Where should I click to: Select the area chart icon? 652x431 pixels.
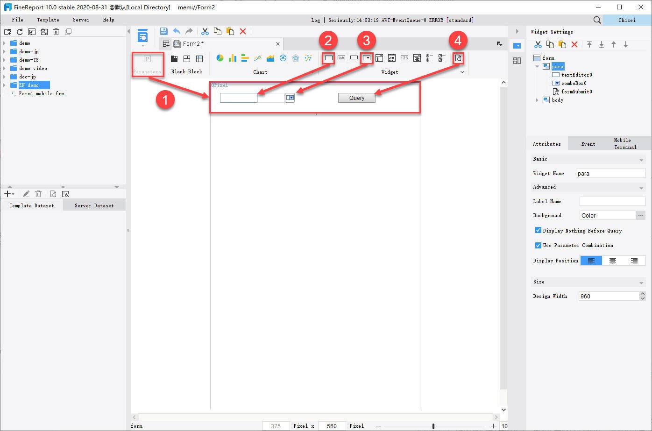point(270,58)
